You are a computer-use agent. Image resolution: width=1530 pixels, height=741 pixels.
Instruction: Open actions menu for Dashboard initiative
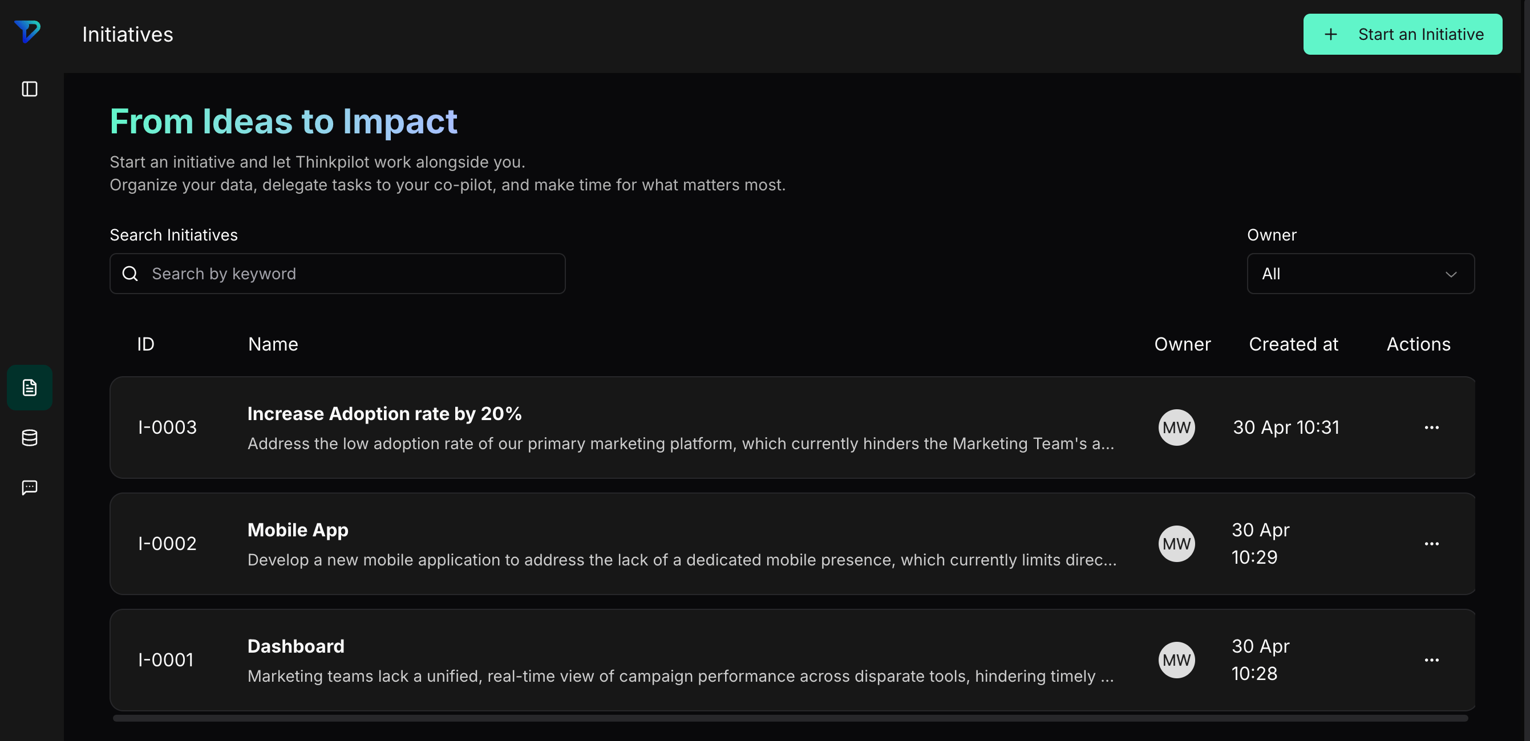(x=1431, y=659)
